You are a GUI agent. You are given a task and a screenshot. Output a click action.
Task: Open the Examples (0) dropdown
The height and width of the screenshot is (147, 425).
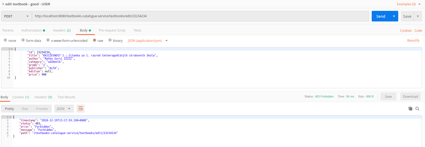click(409, 4)
